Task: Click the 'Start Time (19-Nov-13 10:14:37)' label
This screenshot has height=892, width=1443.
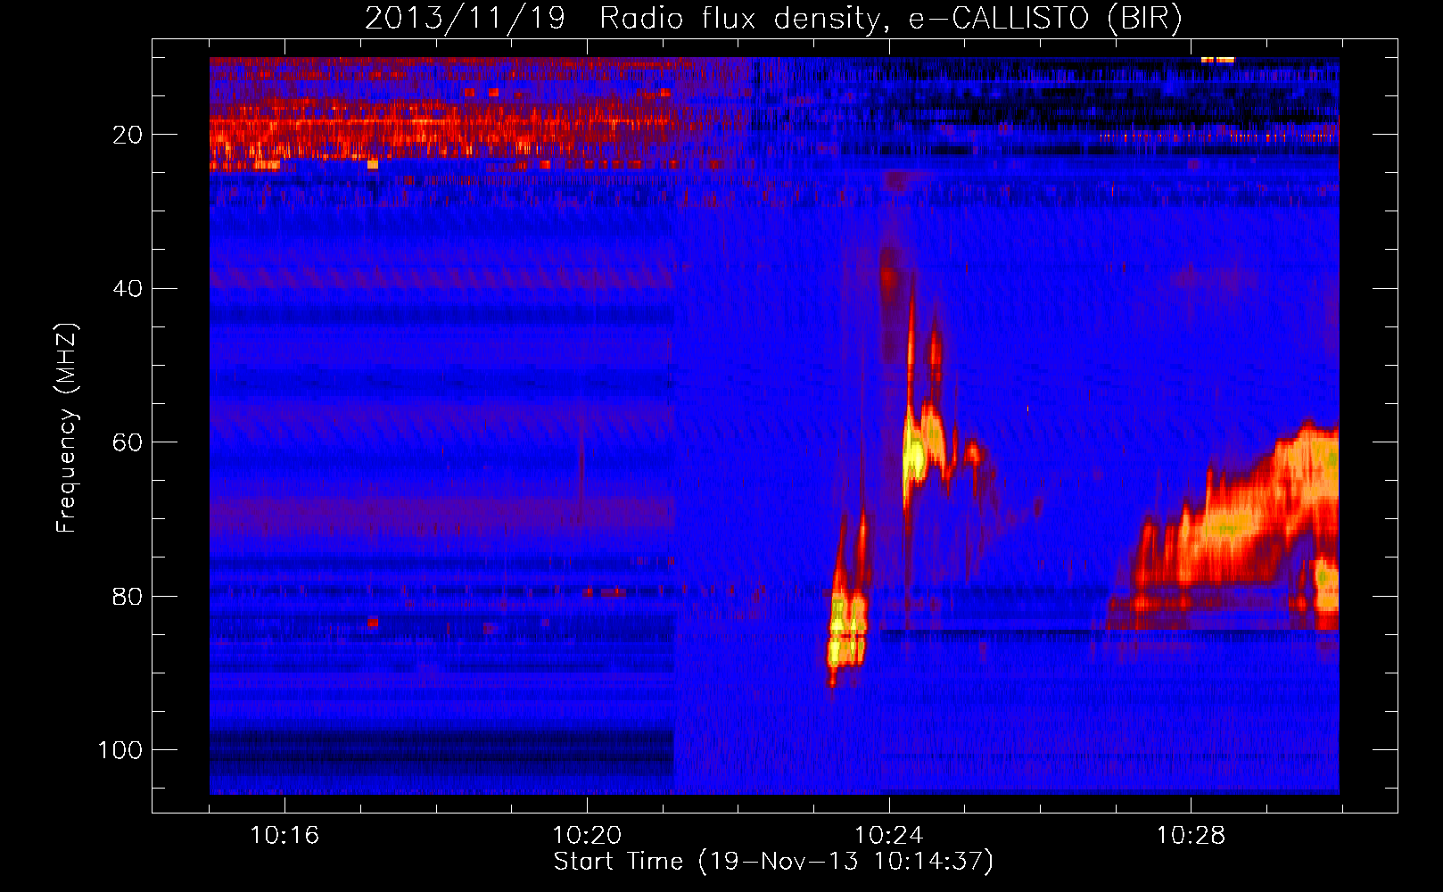Action: point(773,862)
